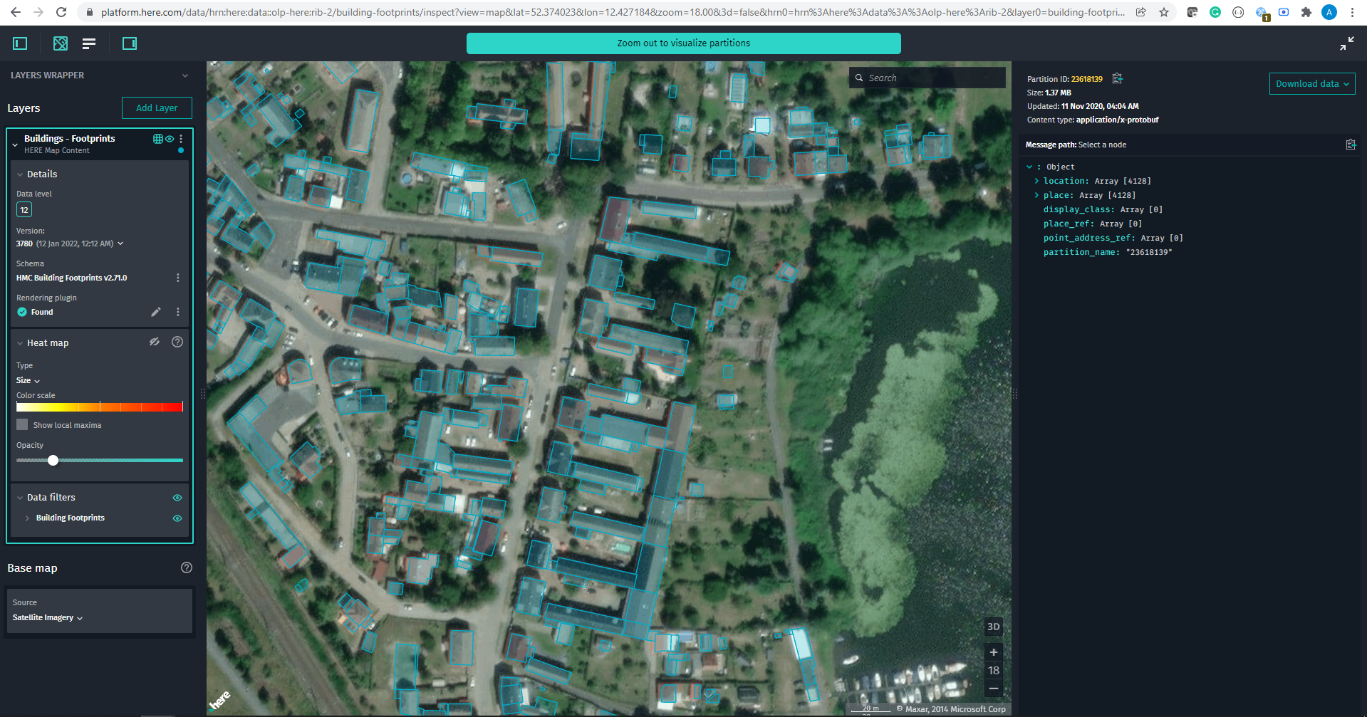1367x717 pixels.
Task: Collapse the root Object node
Action: 1029,167
